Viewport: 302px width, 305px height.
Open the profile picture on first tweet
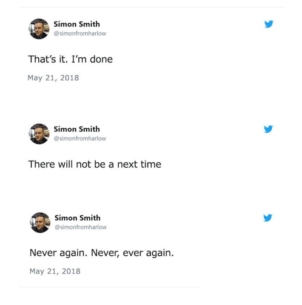coord(39,29)
